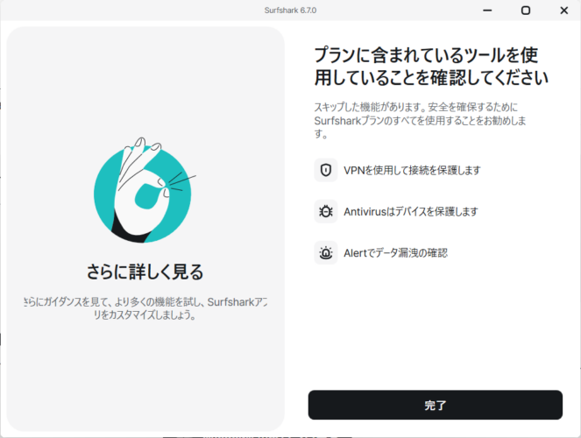Maximize the Surfshark window

tap(526, 11)
